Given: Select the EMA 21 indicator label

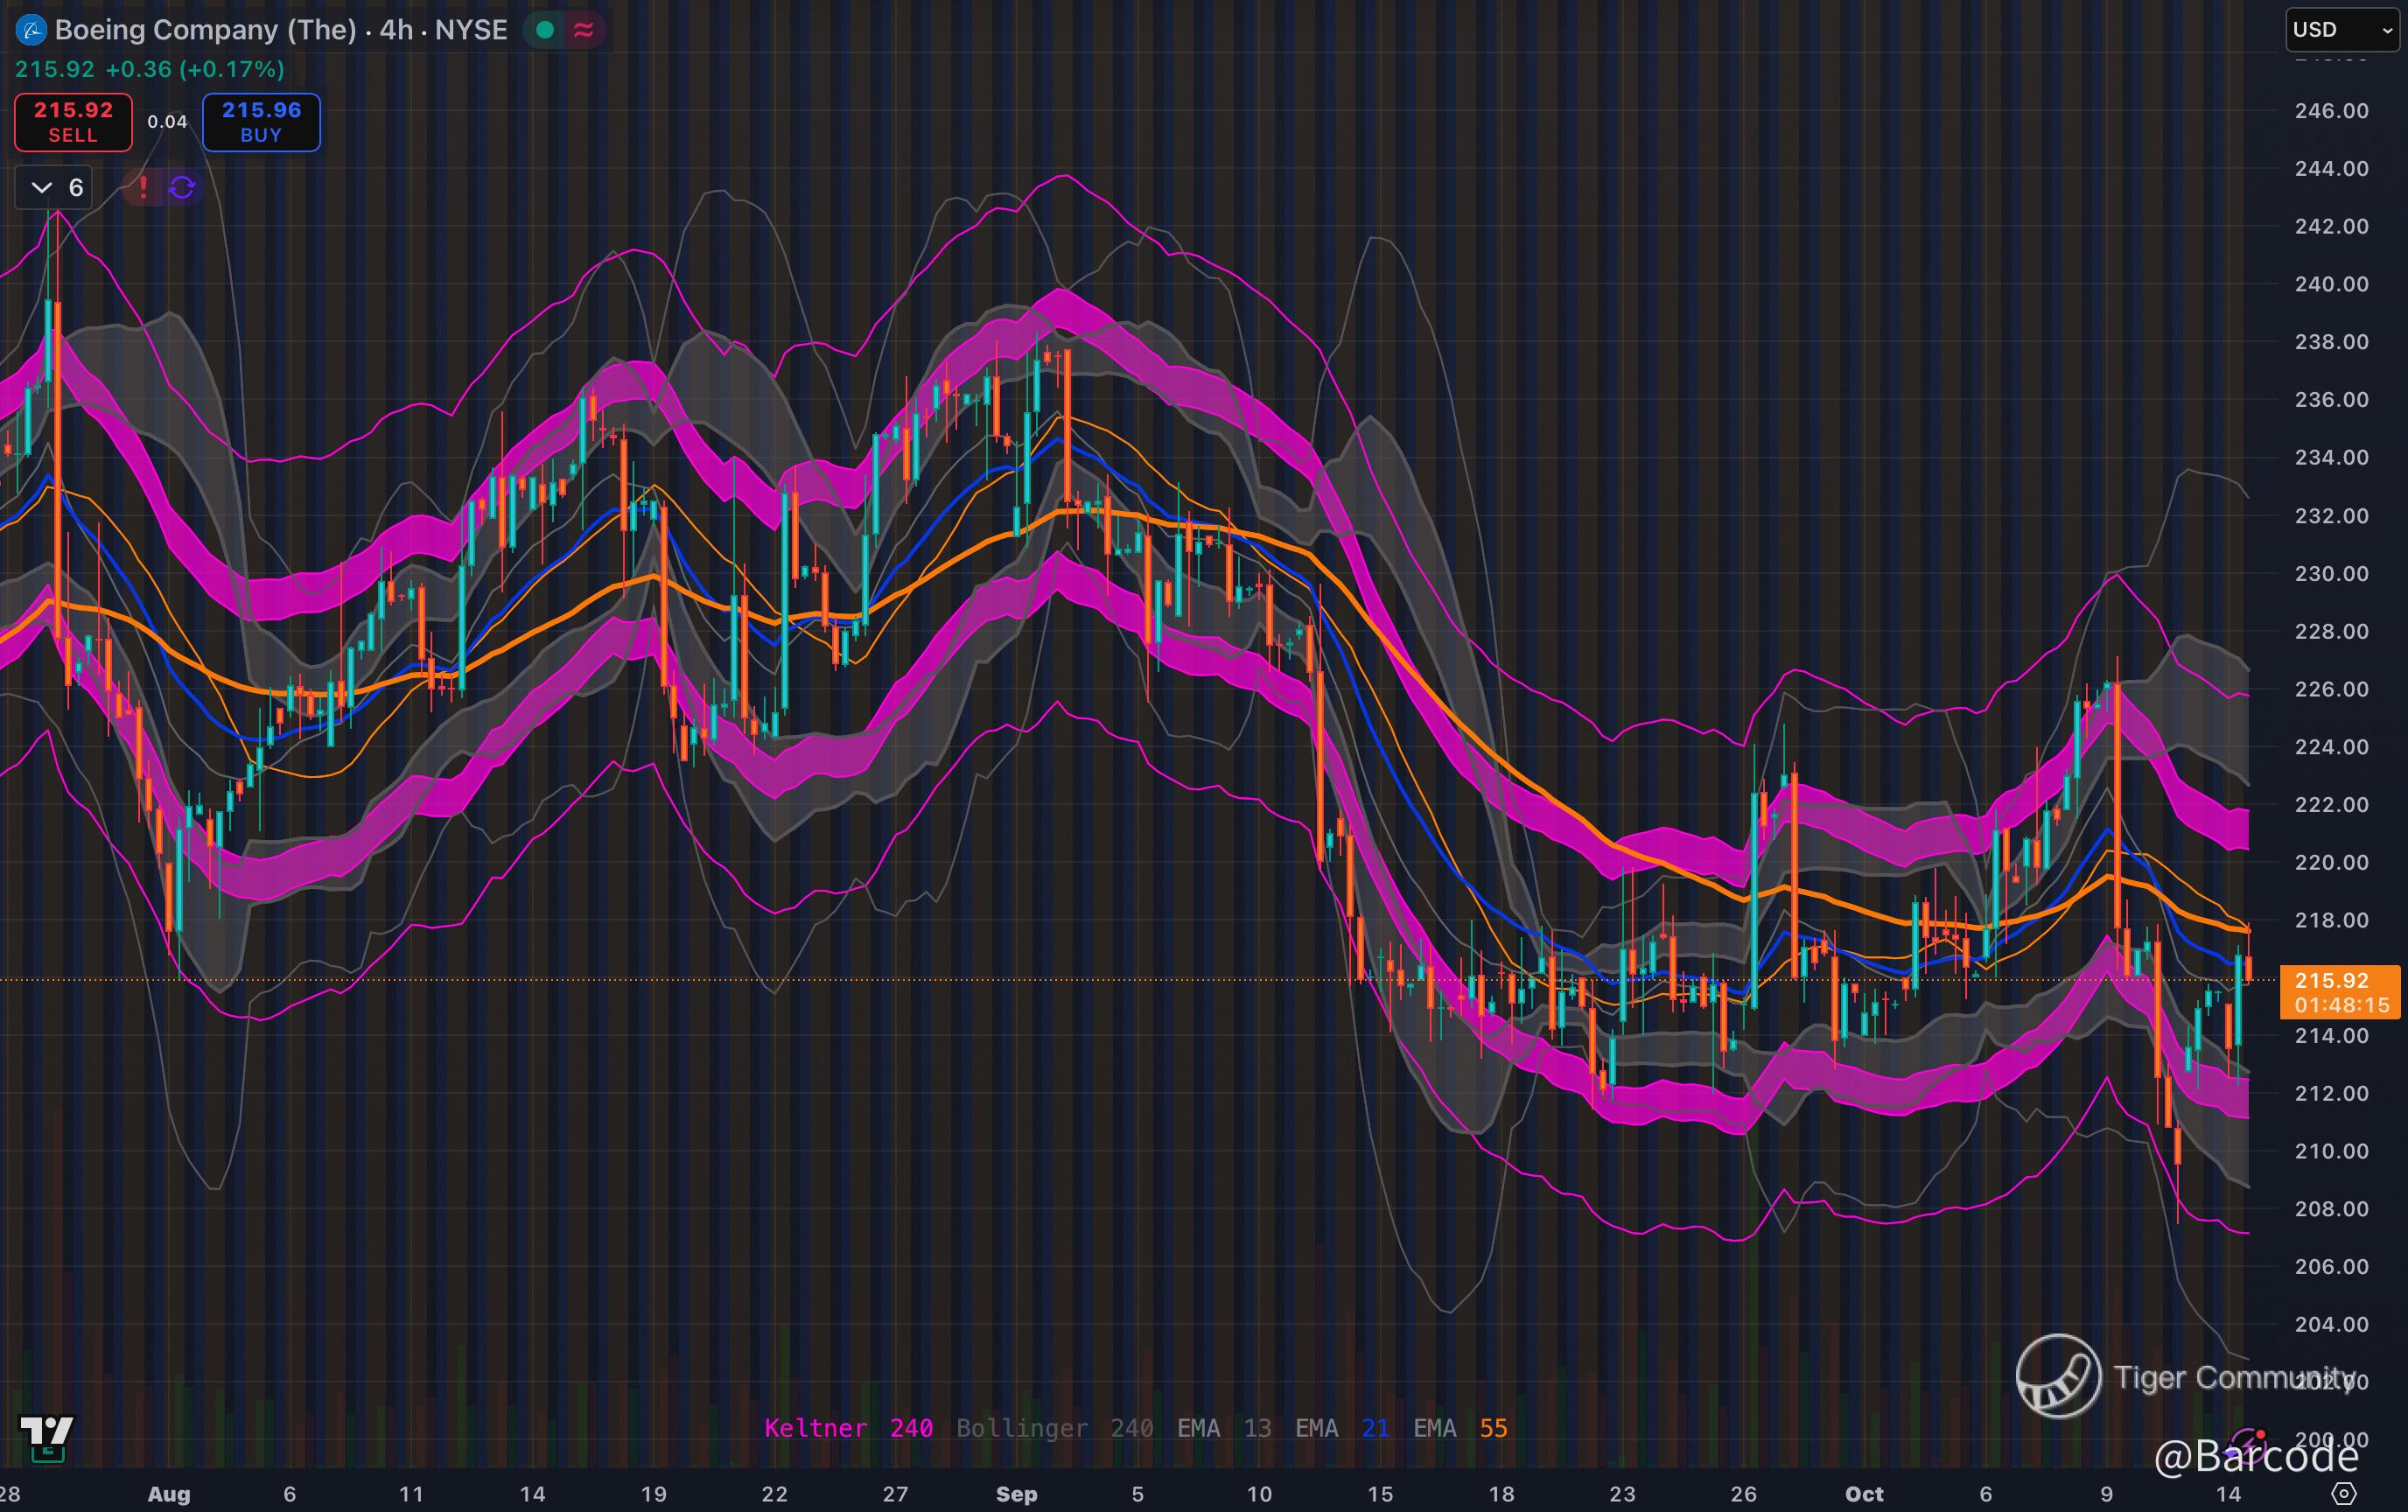Looking at the screenshot, I should [1341, 1428].
